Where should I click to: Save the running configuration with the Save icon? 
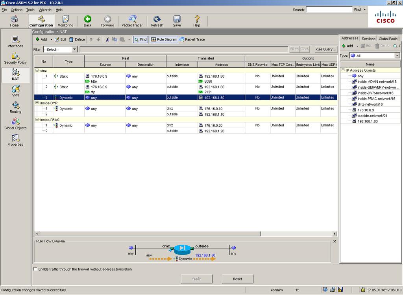point(177,21)
